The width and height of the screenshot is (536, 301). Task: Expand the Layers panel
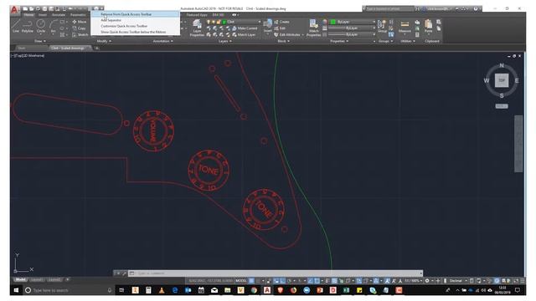224,41
